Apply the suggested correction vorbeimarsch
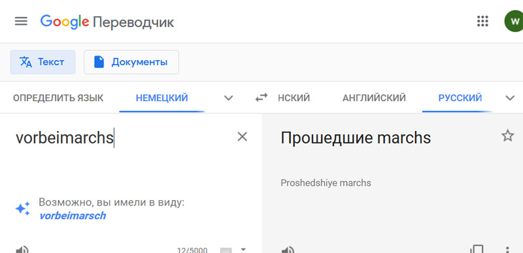 tap(73, 216)
